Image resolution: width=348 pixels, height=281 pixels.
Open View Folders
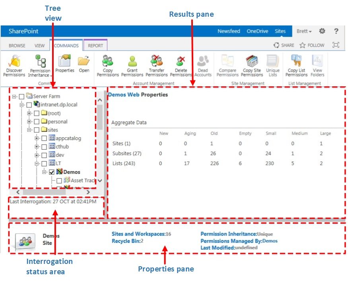pos(317,66)
